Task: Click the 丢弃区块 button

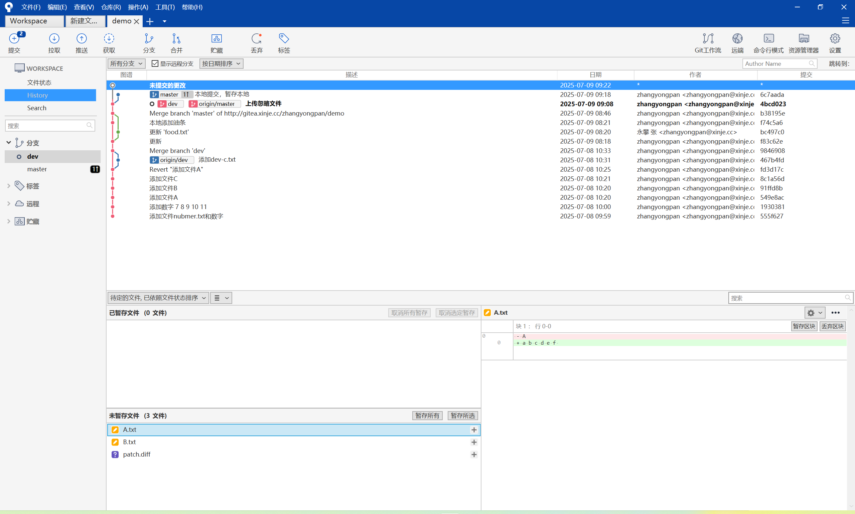Action: [x=832, y=326]
